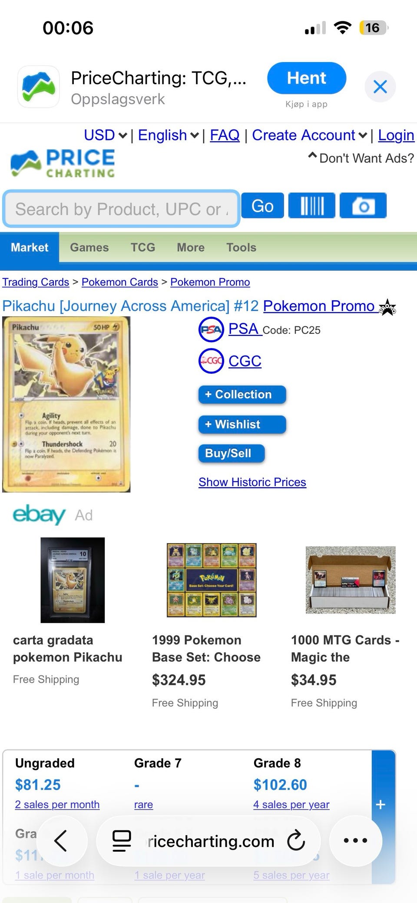Tap the barcode scanner icon button
Viewport: 417px width, 903px height.
312,206
